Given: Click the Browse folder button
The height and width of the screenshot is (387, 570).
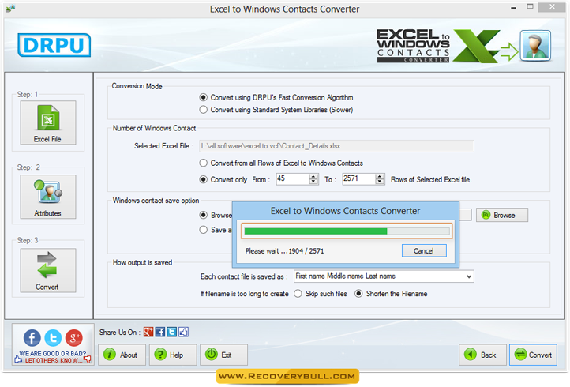Looking at the screenshot, I should pos(502,215).
